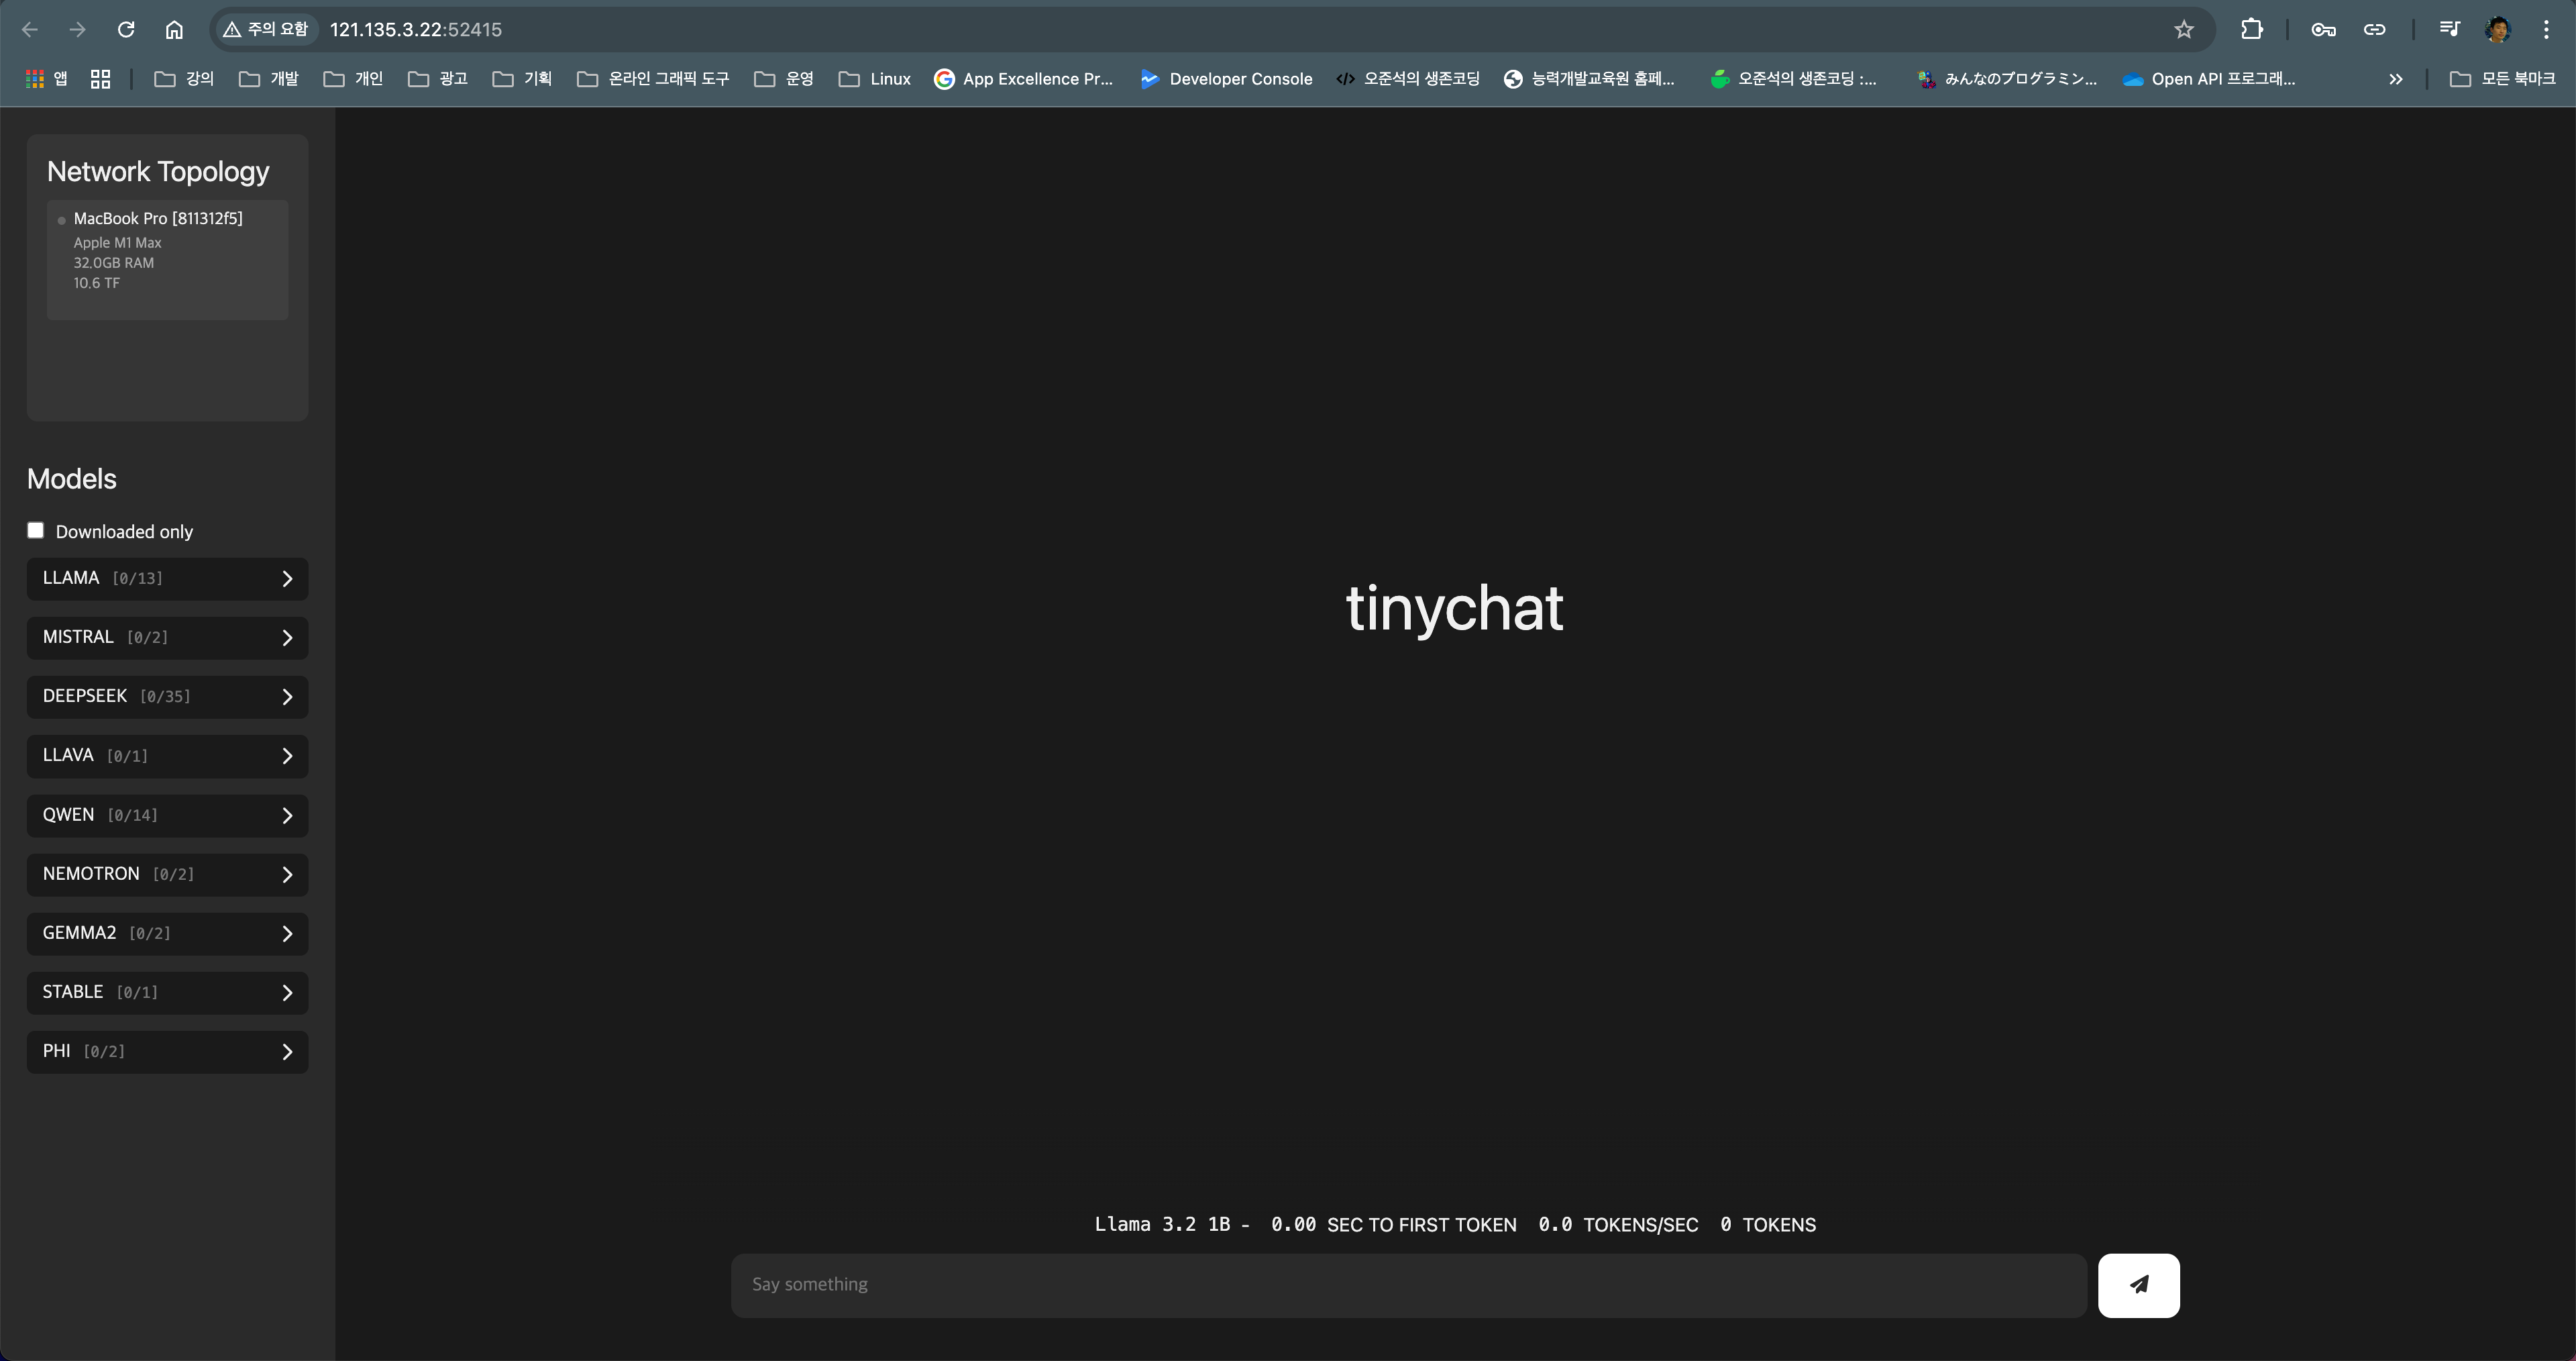Click the not-secure warning icon
2576x1361 pixels.
pyautogui.click(x=232, y=30)
